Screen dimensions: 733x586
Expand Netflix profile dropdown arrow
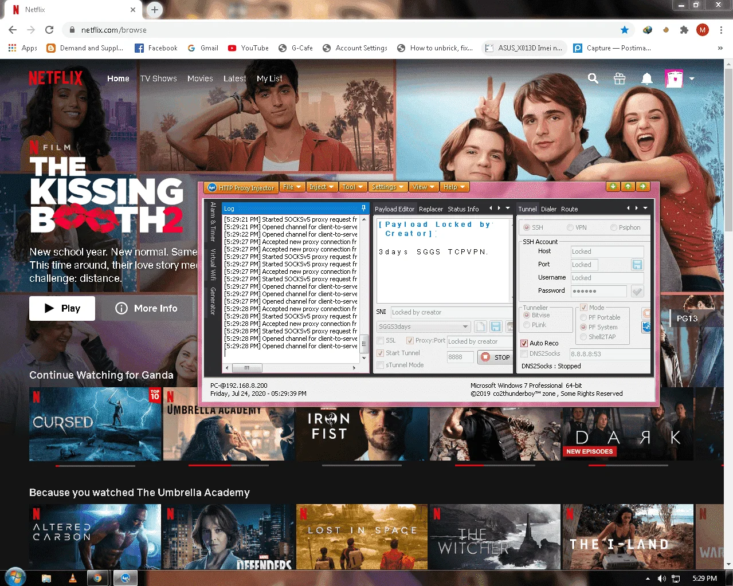click(692, 78)
